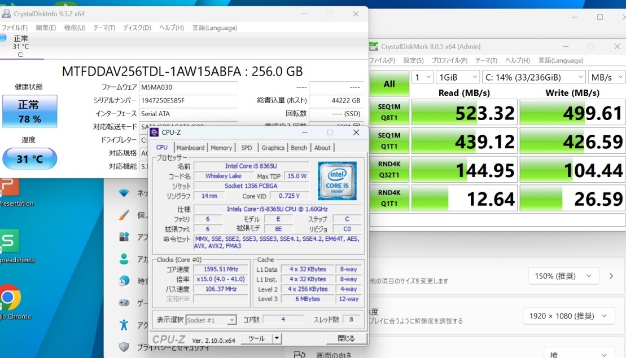626x358 pixels.
Task: Click the Serial ATA interface field
Action: (x=189, y=114)
